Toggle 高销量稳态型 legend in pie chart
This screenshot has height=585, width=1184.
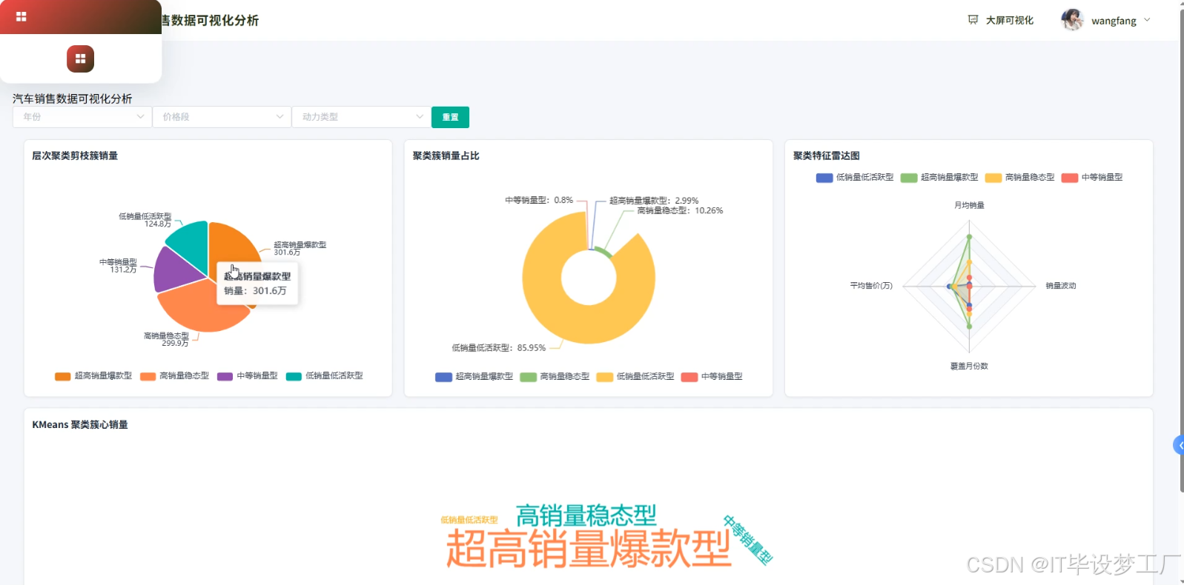[175, 376]
